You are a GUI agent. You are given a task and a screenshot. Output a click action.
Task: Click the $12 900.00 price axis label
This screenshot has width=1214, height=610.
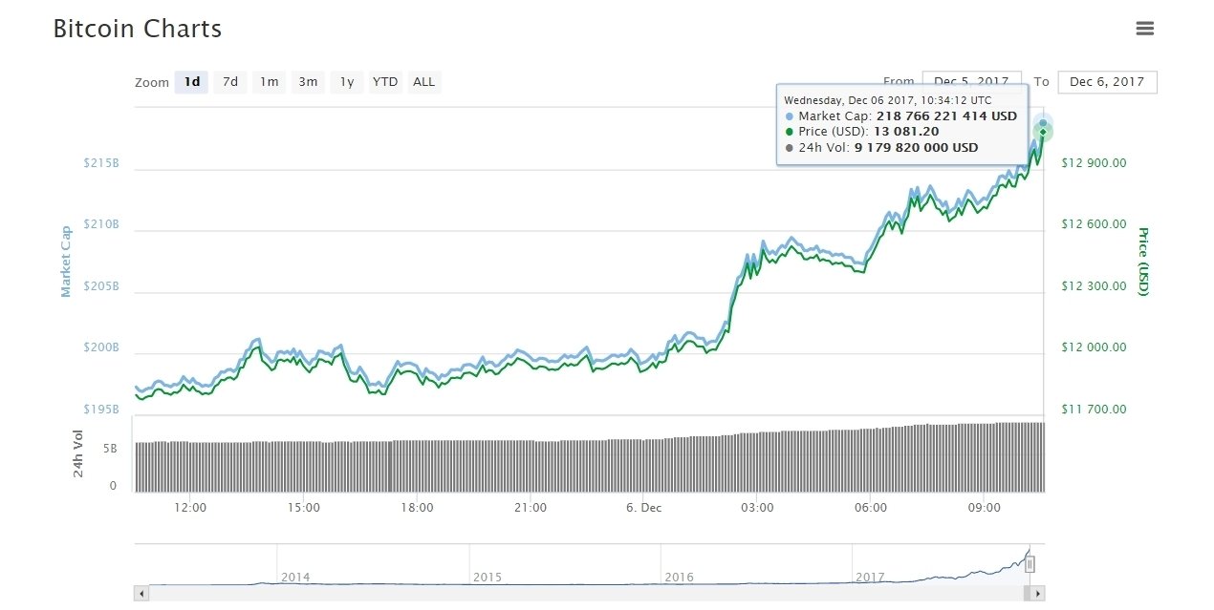pyautogui.click(x=1094, y=163)
